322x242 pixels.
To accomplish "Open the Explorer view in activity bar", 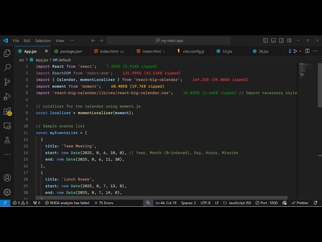I will 7,52.
